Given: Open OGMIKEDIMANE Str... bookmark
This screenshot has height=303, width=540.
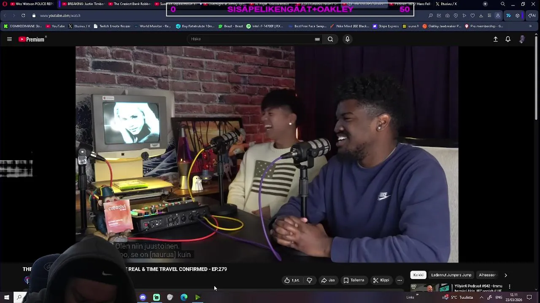Looking at the screenshot, I should 23,26.
